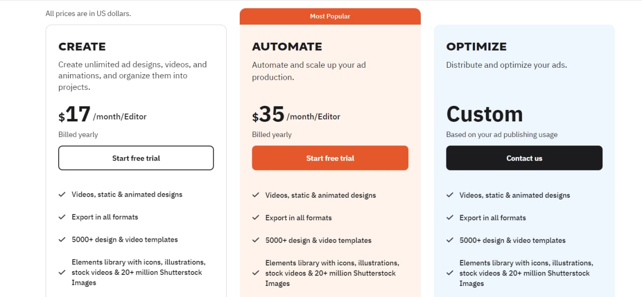Click Automate plan's Export in all formats checkmark
The image size is (642, 297).
click(x=256, y=218)
